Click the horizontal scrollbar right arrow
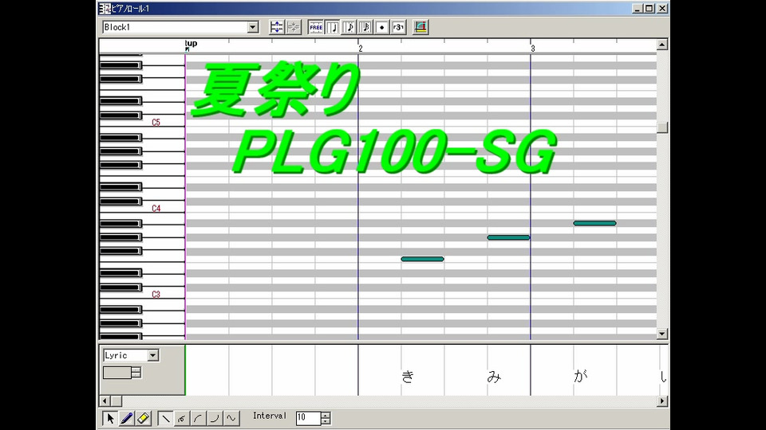 pyautogui.click(x=662, y=401)
